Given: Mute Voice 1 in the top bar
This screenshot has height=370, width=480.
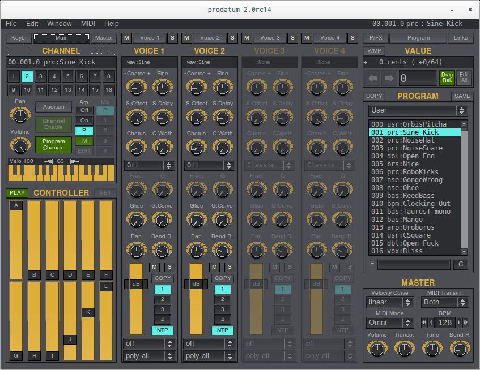Looking at the screenshot, I should (126, 38).
